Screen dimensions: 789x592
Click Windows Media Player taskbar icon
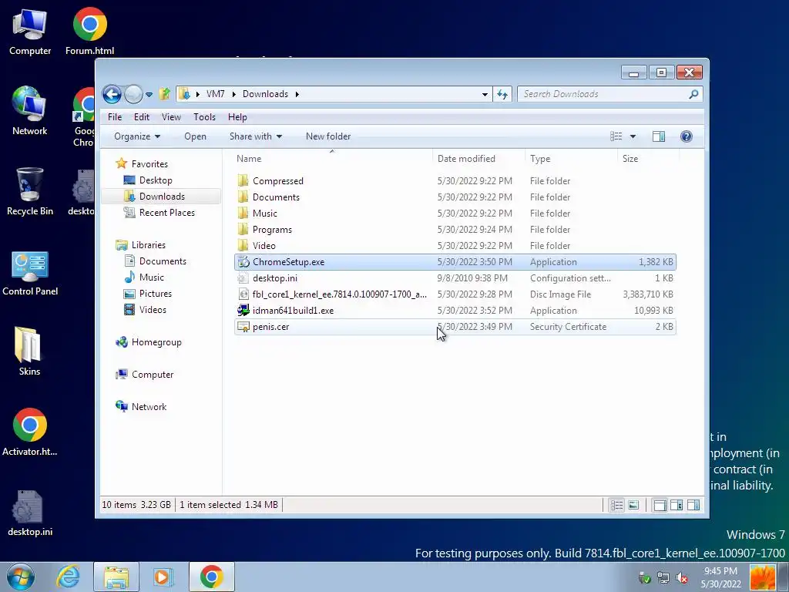click(x=163, y=577)
